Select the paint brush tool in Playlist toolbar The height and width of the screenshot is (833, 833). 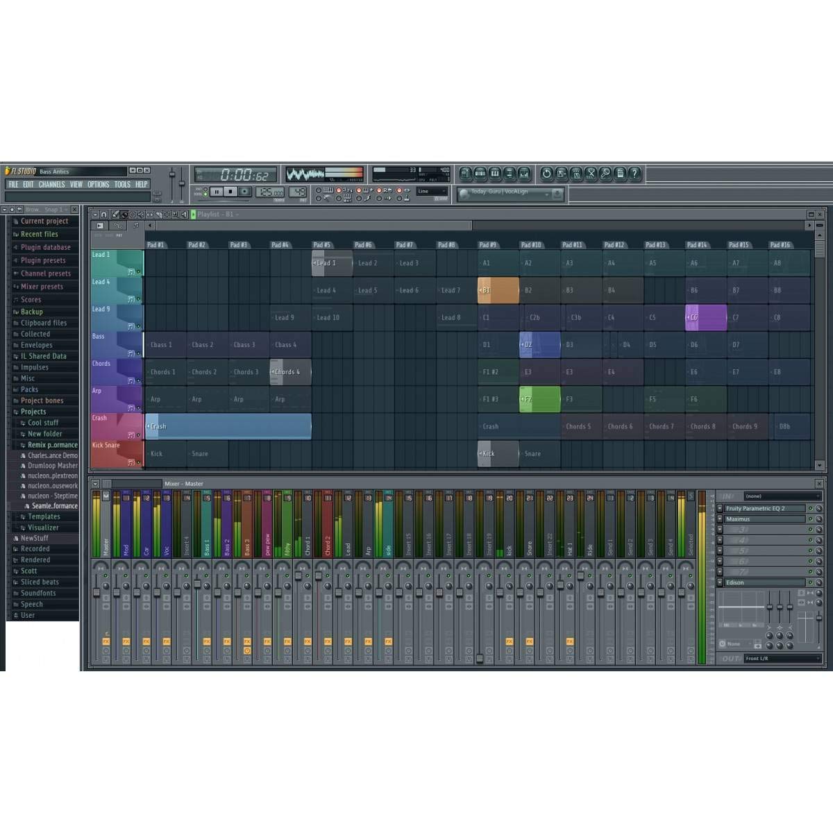click(124, 214)
